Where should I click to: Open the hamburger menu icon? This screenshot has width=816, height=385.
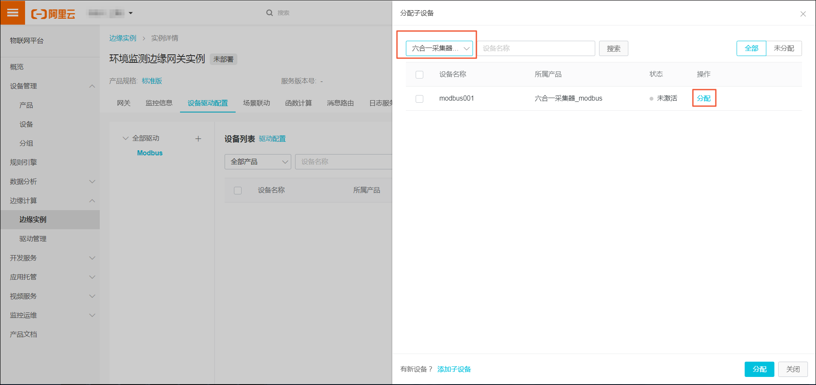tap(13, 13)
